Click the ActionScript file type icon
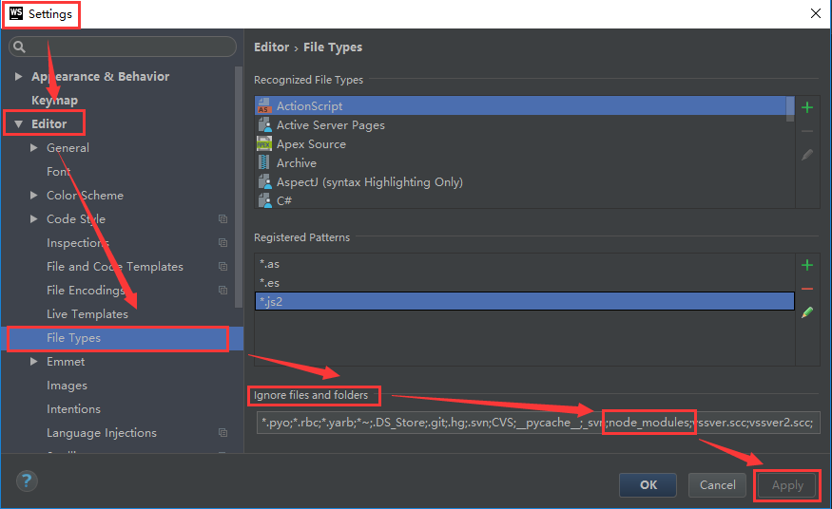This screenshot has height=509, width=832. click(264, 106)
